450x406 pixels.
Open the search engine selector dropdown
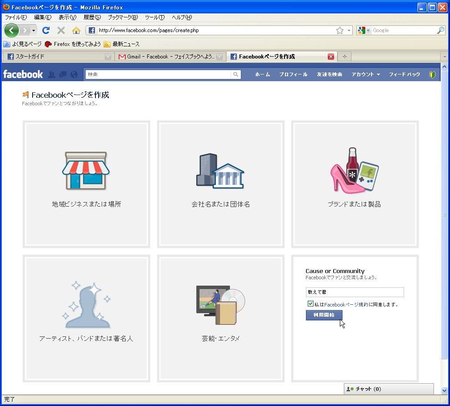[x=363, y=30]
